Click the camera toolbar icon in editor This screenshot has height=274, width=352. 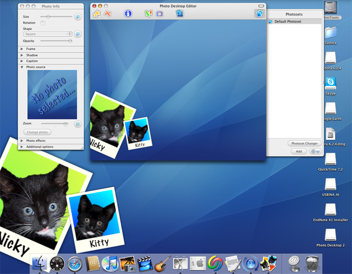159,14
